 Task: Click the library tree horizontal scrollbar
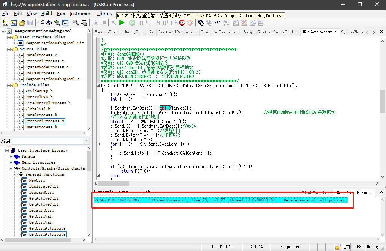pos(38,239)
